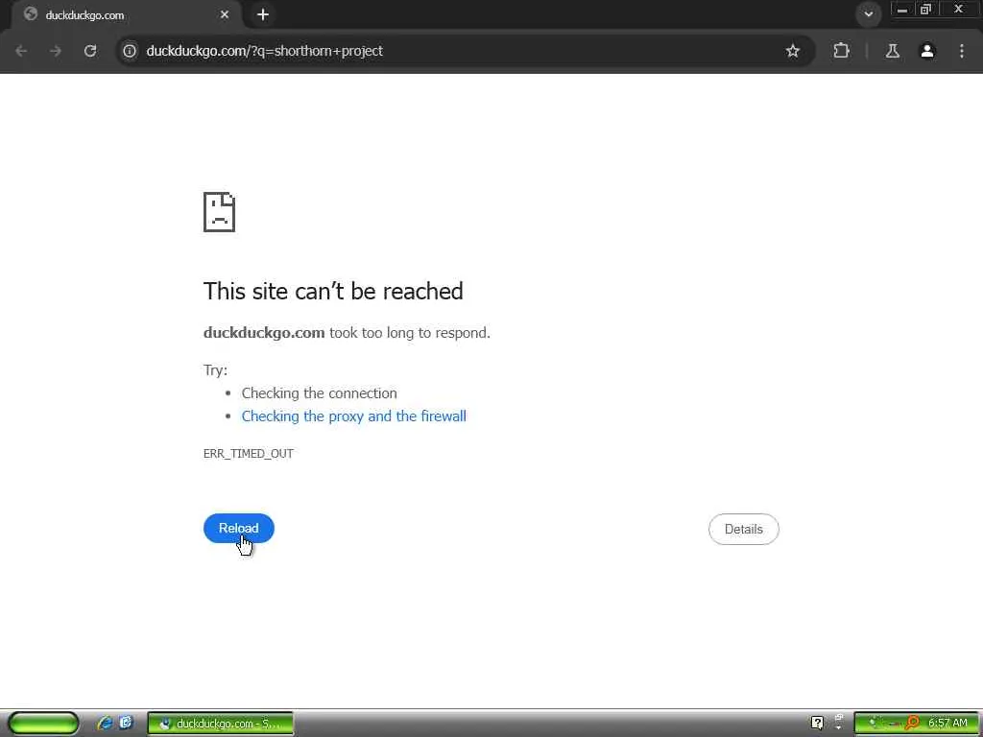Open the tray icon beside the help icon
The height and width of the screenshot is (737, 983).
coord(838,722)
